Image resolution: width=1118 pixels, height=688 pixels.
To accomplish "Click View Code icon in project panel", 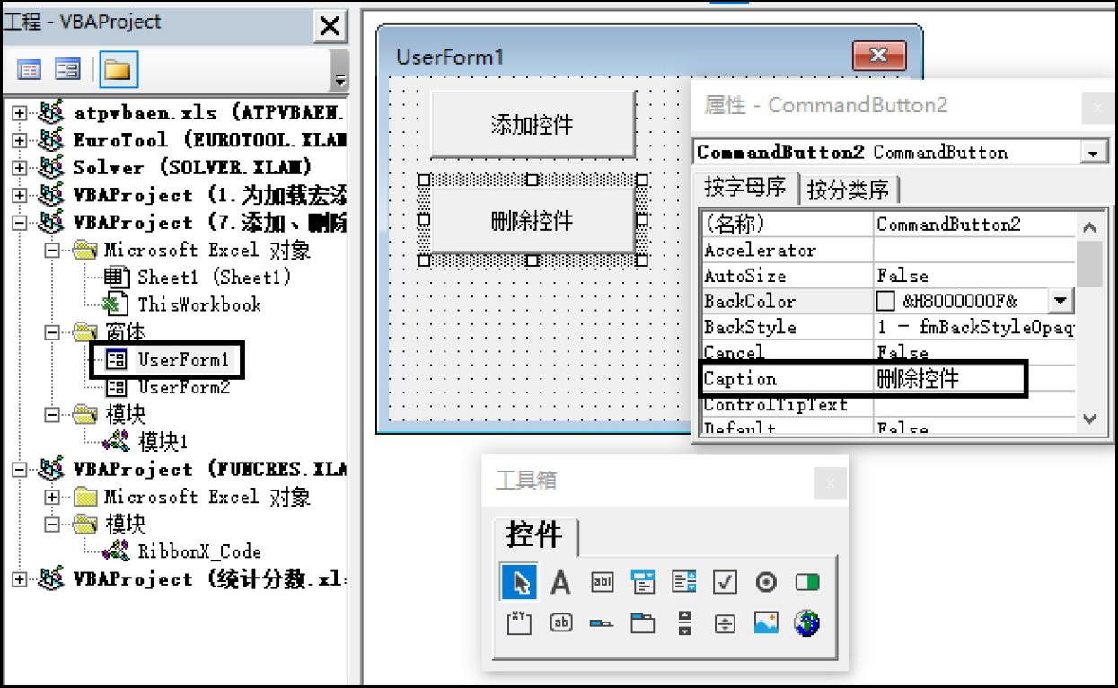I will tap(30, 70).
